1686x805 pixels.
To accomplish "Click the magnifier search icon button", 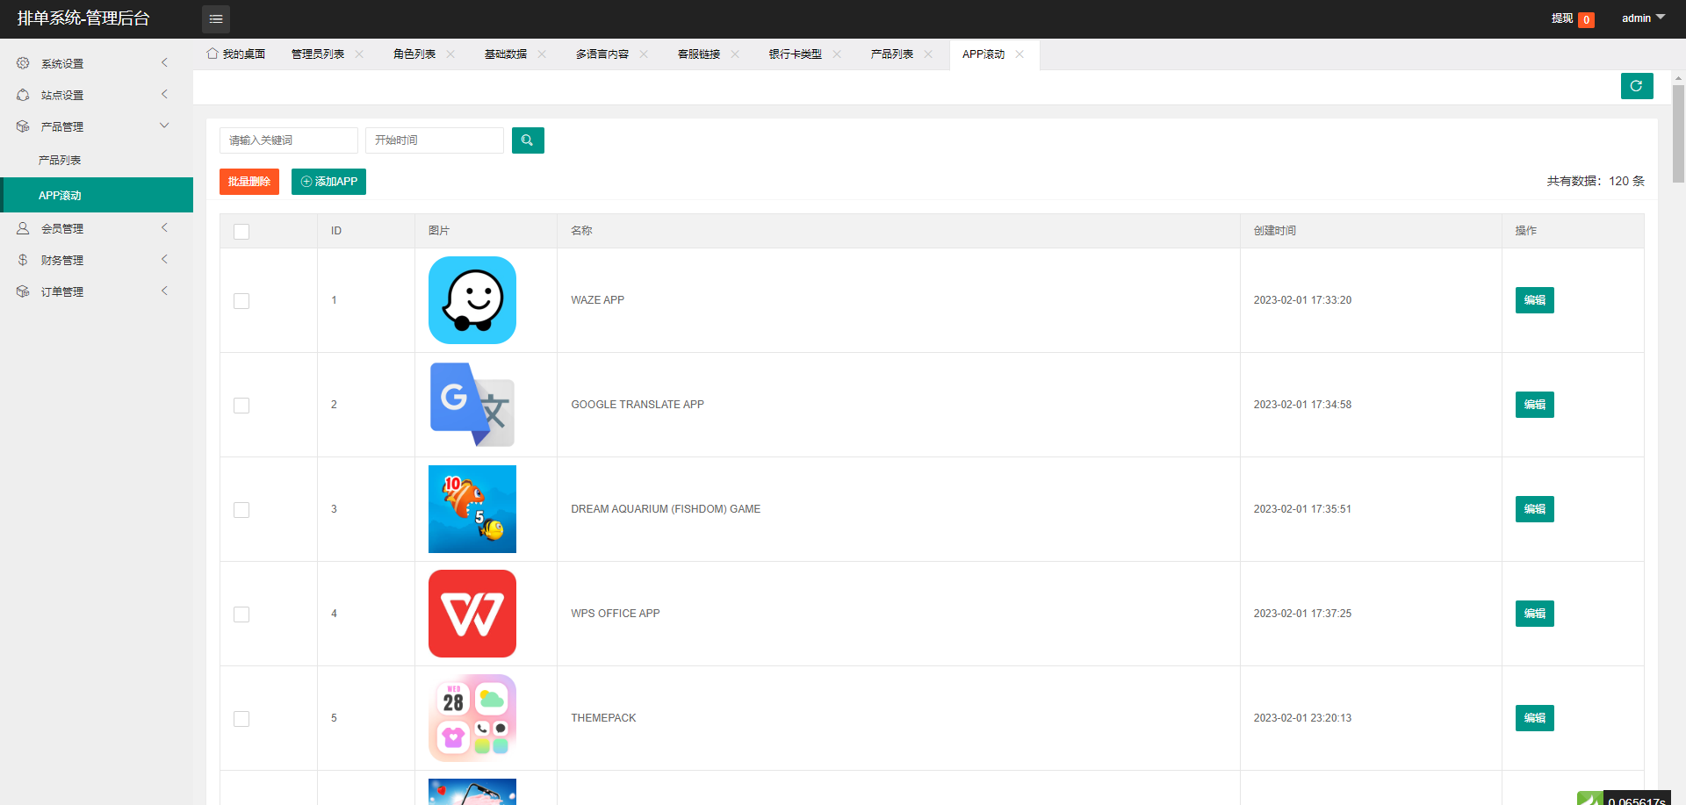I will 528,140.
